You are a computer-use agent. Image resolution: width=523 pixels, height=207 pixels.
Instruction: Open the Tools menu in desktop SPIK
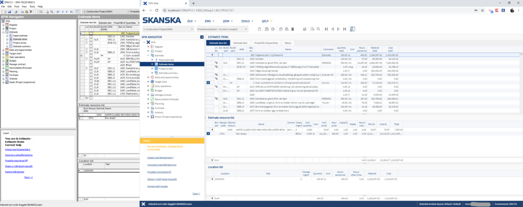coord(32,6)
